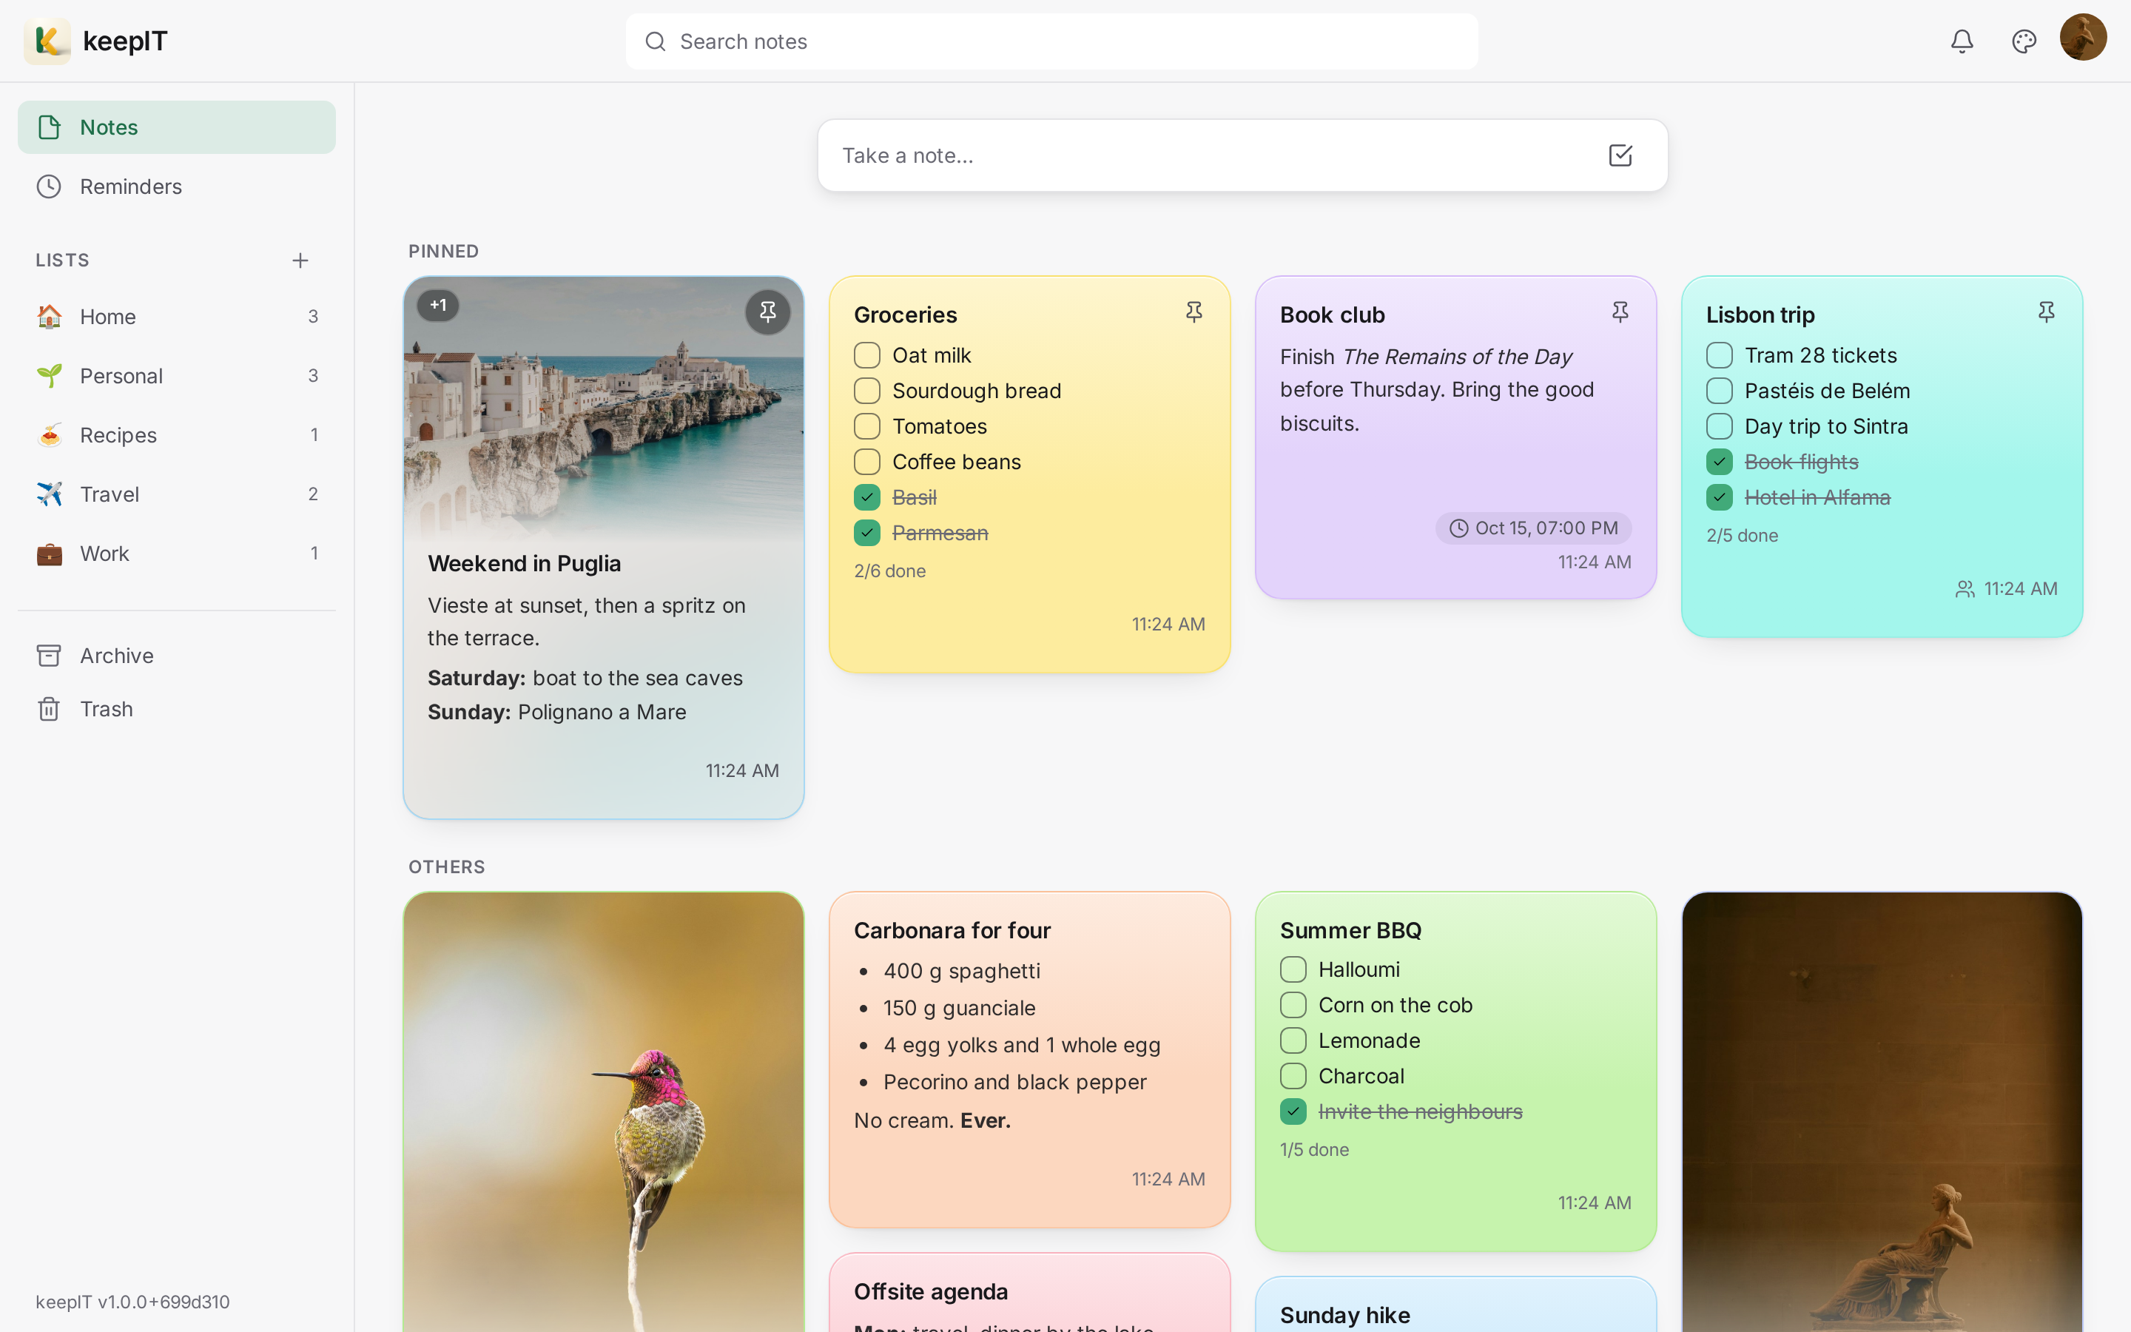This screenshot has width=2131, height=1332.
Task: Check Corn on the cob
Action: coord(1293,1005)
